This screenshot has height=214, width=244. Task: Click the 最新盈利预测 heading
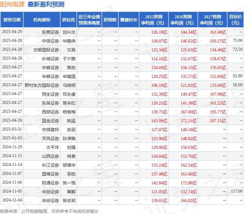click(46, 4)
